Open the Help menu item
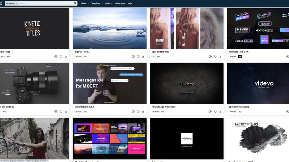 coord(130,3)
